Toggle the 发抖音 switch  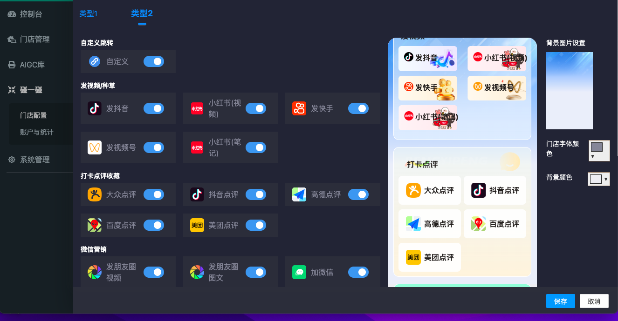click(x=154, y=108)
